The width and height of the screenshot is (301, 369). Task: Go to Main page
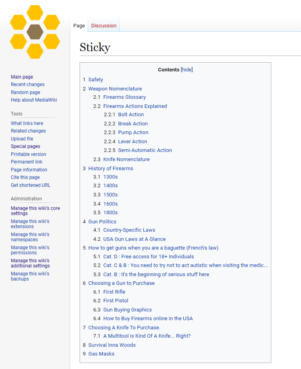tap(22, 77)
